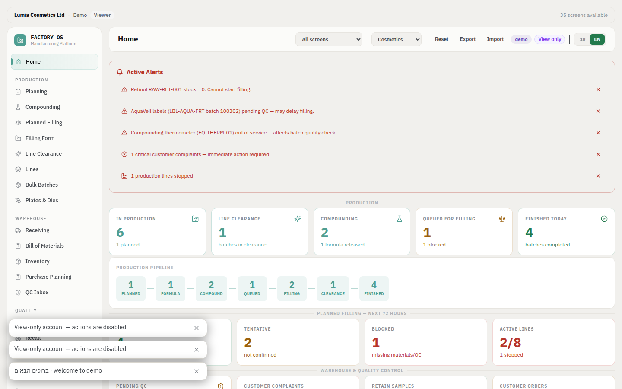Go to Planned Filling

pos(54,123)
